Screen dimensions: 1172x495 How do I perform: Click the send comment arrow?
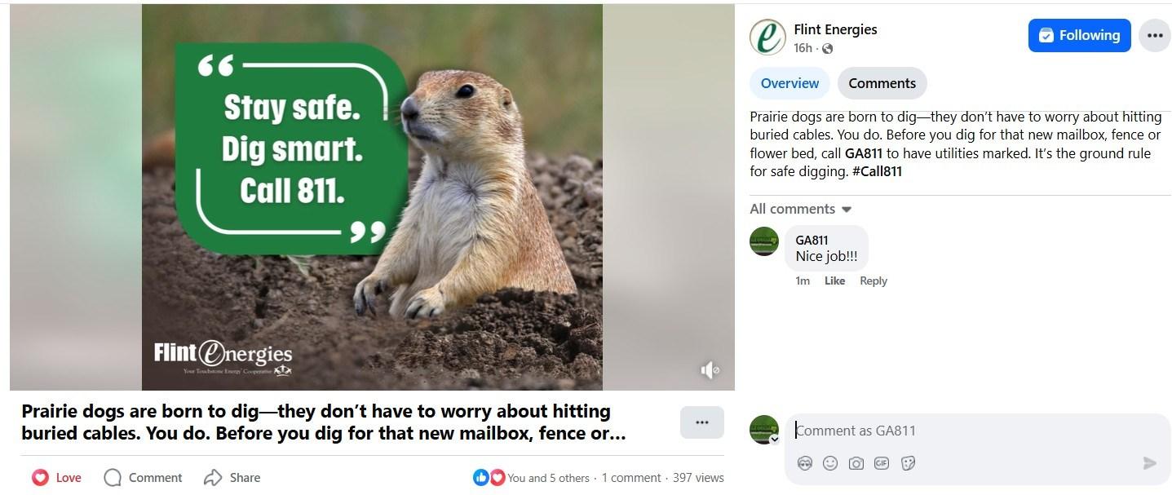tap(1149, 463)
